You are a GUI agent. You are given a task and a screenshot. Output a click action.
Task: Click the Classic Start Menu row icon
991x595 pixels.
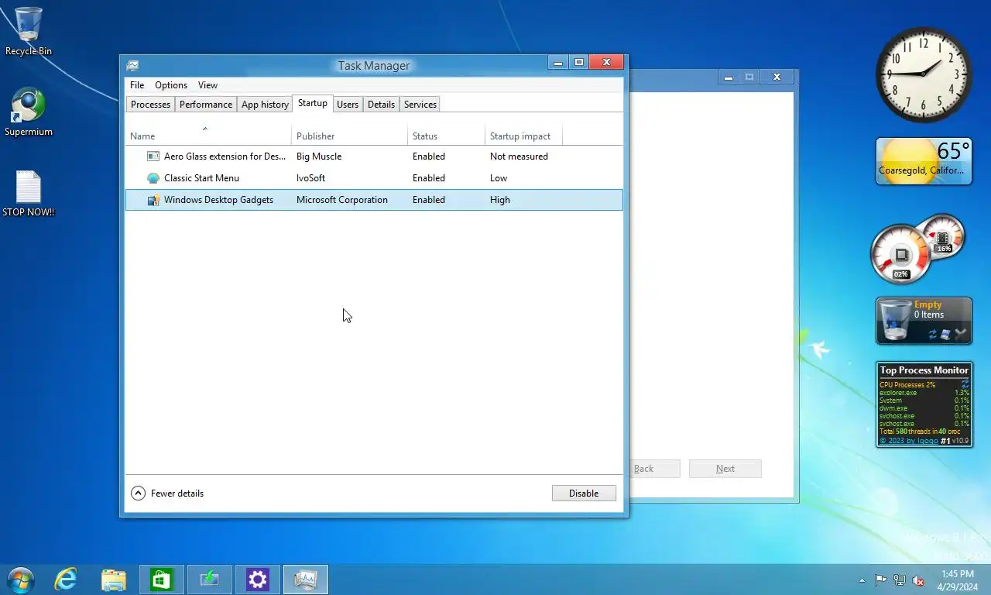click(153, 178)
